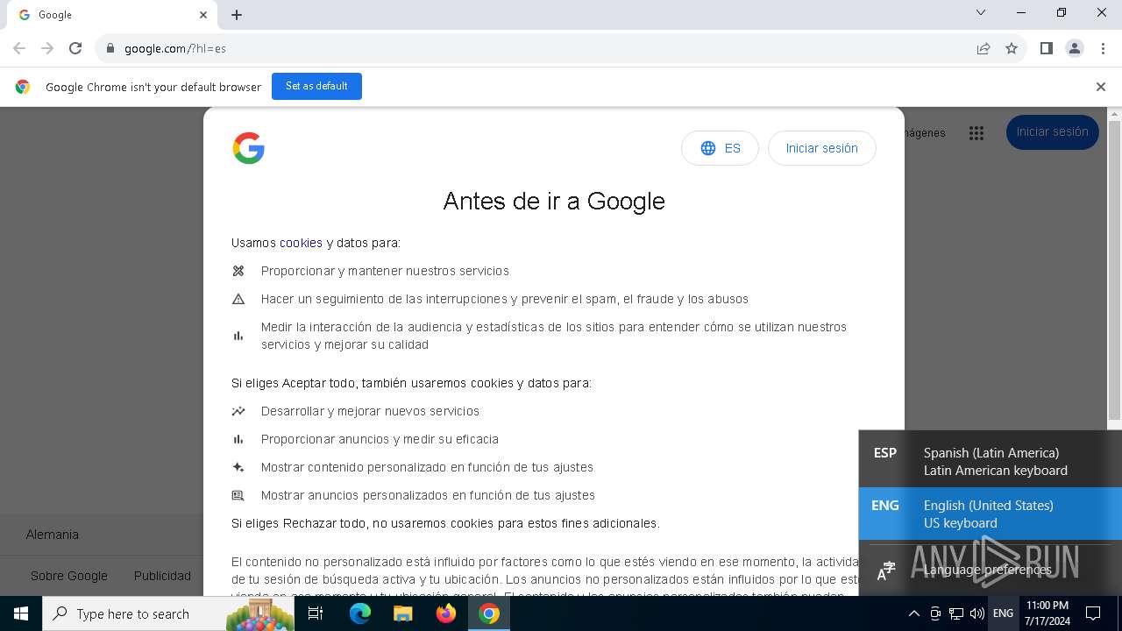This screenshot has width=1122, height=631.
Task: Click Mostrar contenido personalizado line
Action: [427, 467]
